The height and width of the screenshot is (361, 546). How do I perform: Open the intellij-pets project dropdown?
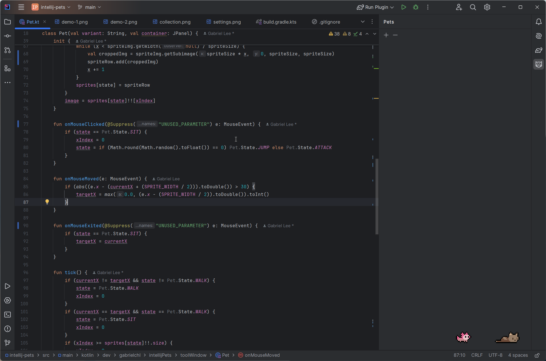click(51, 7)
